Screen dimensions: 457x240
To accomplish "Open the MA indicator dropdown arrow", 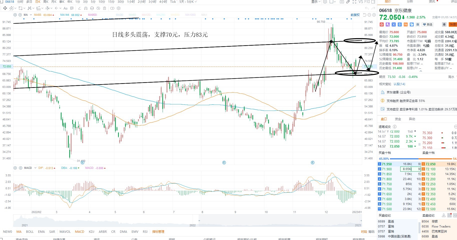I will coord(31,15).
